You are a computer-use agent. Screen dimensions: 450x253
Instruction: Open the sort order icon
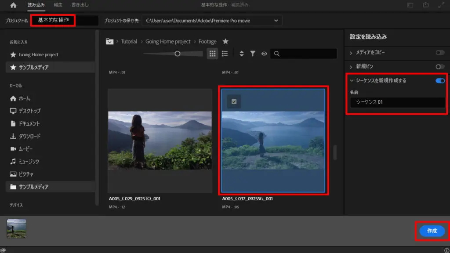coord(241,54)
